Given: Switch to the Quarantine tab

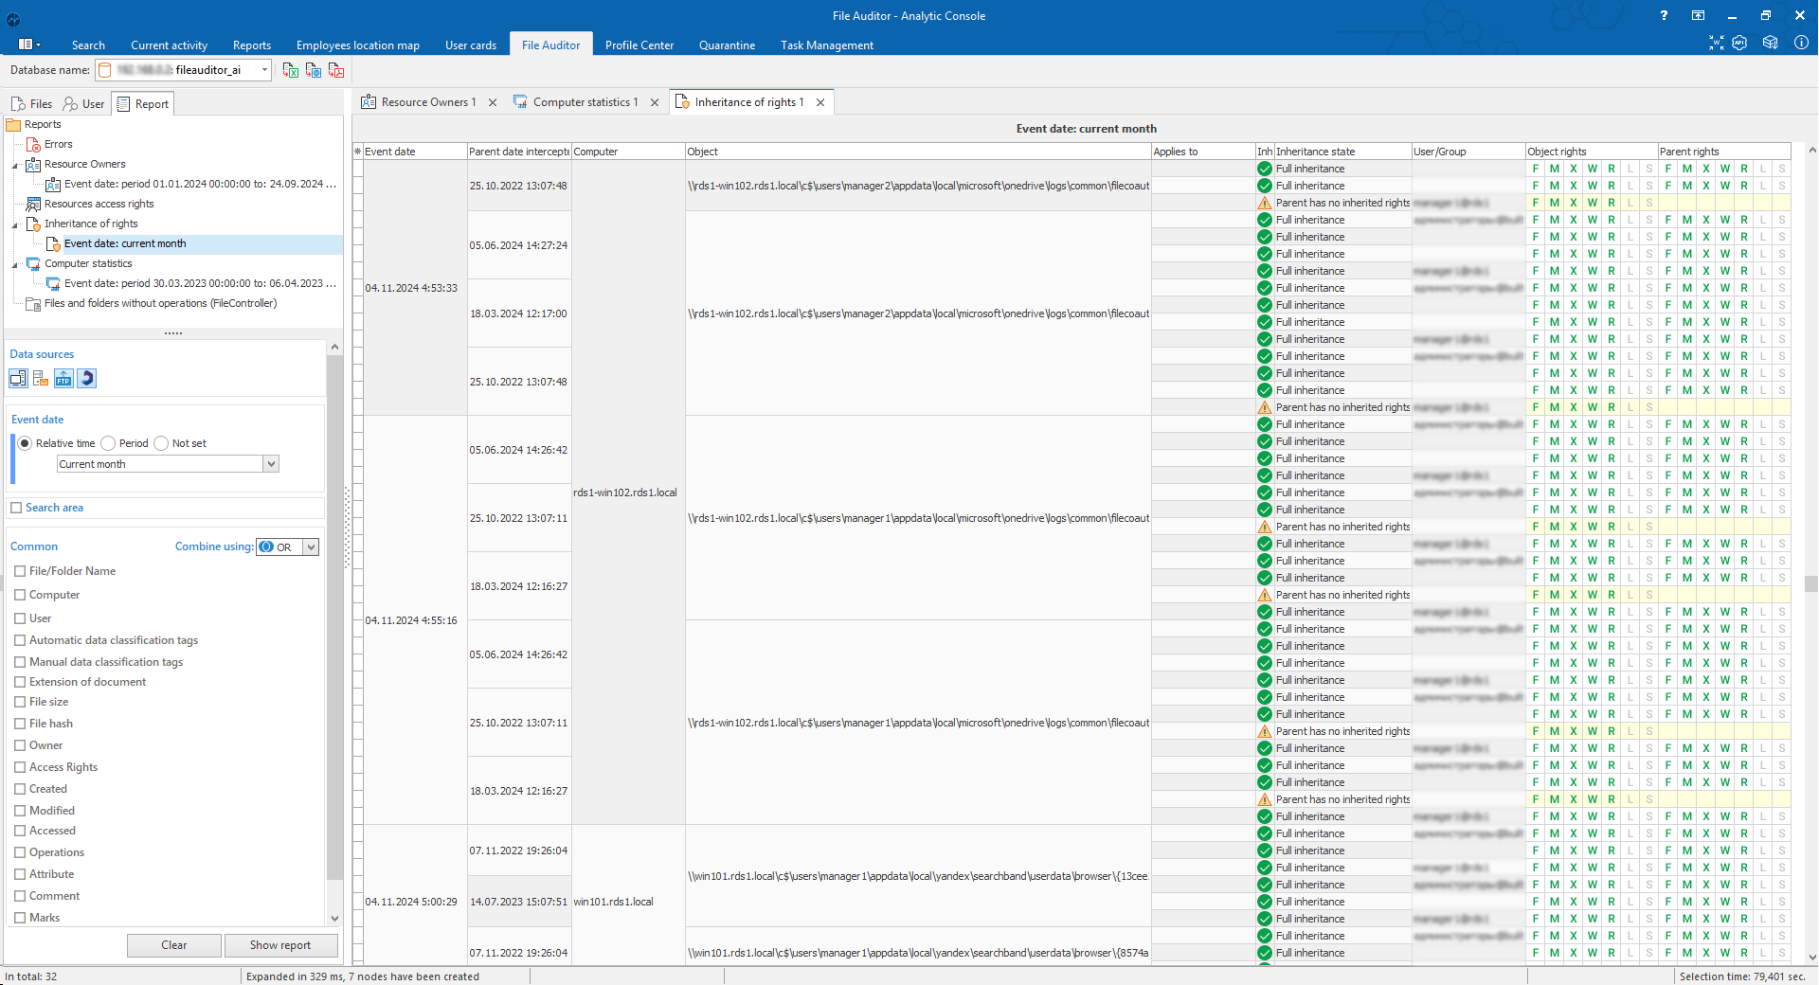Looking at the screenshot, I should [727, 45].
